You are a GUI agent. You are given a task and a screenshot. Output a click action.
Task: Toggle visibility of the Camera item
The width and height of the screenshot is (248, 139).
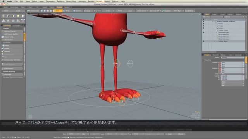coord(203,28)
